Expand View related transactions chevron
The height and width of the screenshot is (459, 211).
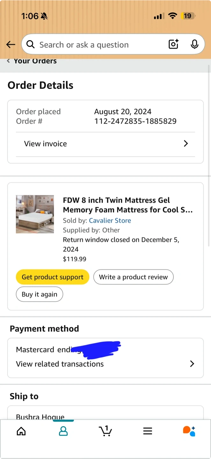192,364
